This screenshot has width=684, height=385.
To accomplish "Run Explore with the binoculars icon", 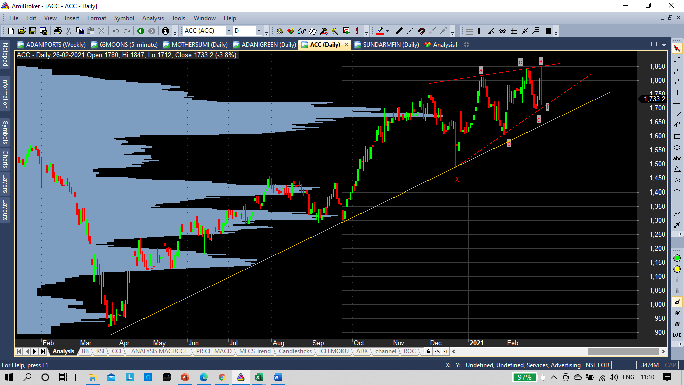I will [302, 31].
